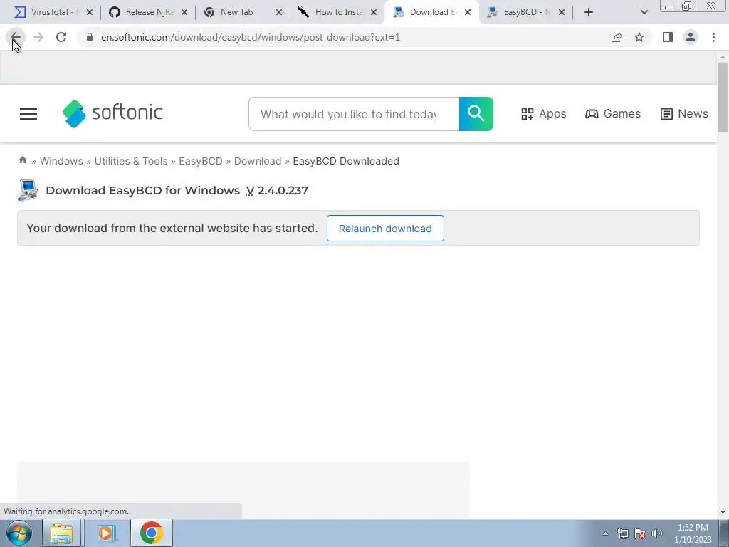729x547 pixels.
Task: Show hidden tray icons arrow
Action: tap(605, 533)
